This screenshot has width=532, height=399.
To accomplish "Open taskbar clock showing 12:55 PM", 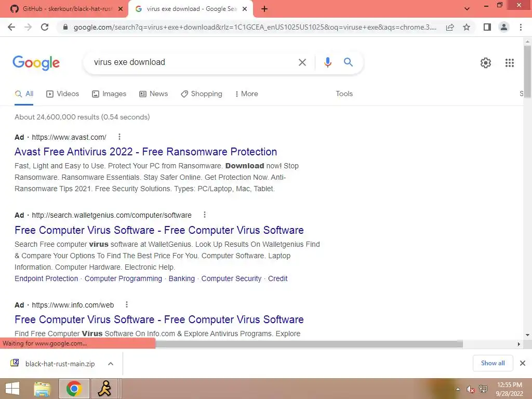I will pyautogui.click(x=509, y=389).
